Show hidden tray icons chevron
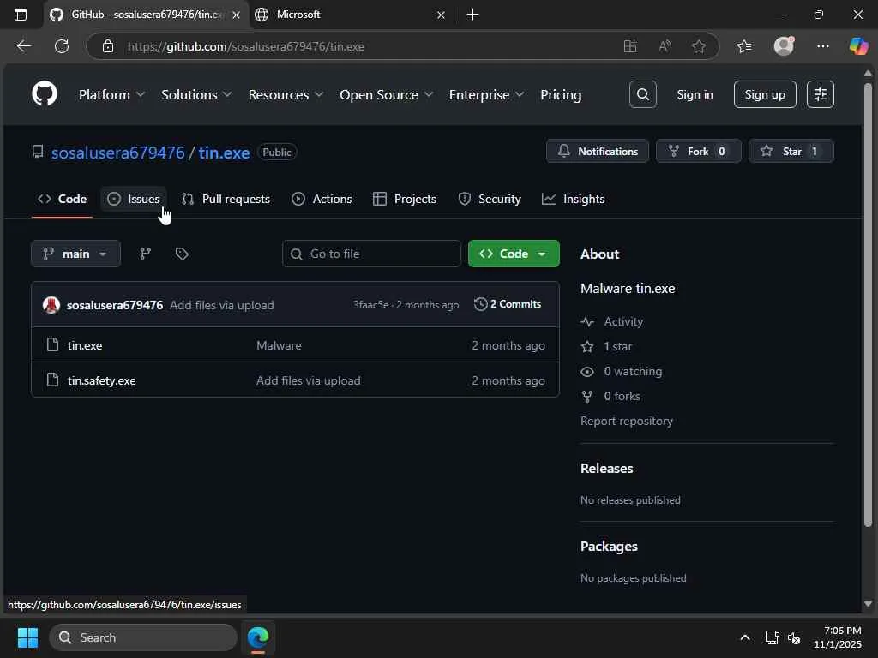 (745, 637)
